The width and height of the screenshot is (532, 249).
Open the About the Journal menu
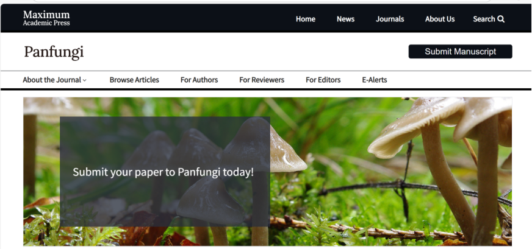[52, 80]
